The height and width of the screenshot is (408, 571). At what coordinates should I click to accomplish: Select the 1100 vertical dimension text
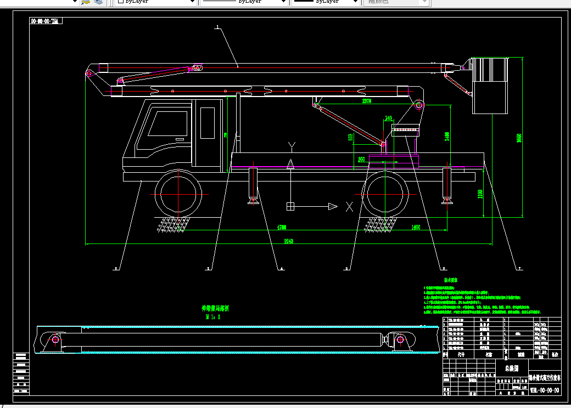tap(480, 194)
